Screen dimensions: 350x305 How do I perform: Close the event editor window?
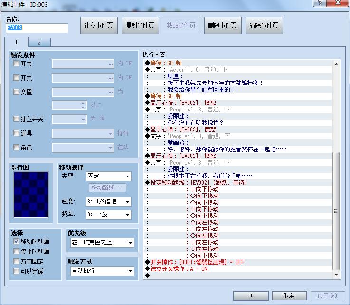click(x=338, y=3)
